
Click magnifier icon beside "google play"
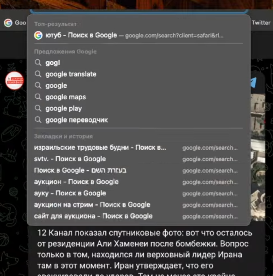click(38, 108)
